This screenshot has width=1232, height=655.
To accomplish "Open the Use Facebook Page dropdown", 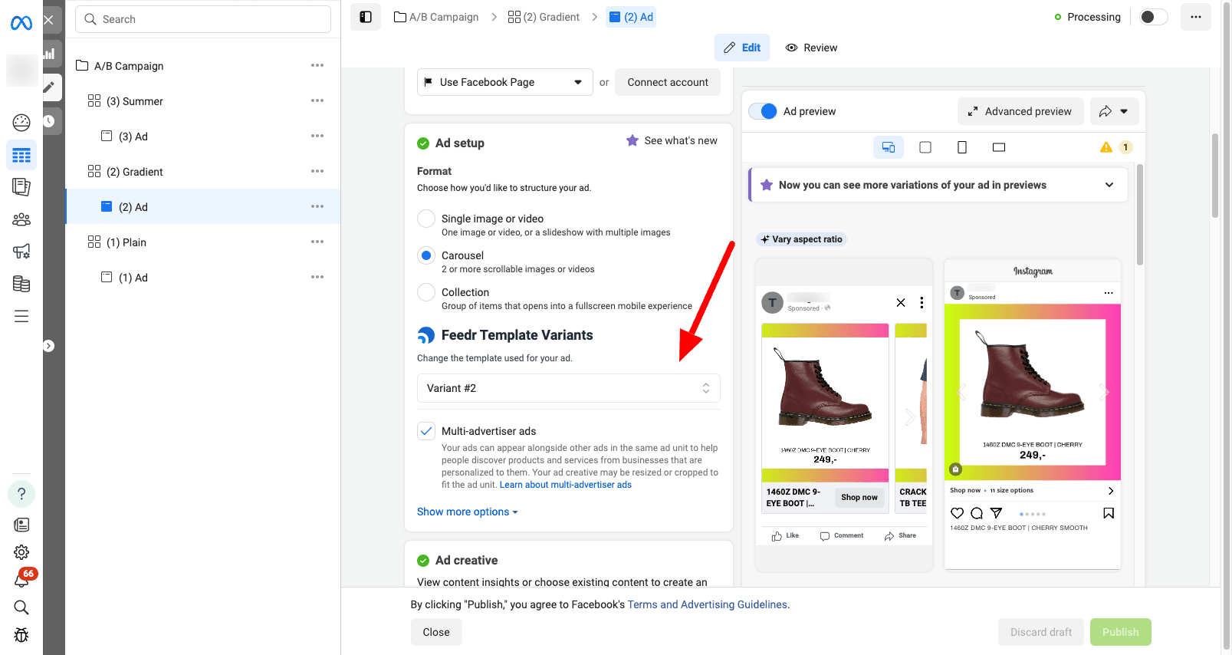I will (x=504, y=82).
